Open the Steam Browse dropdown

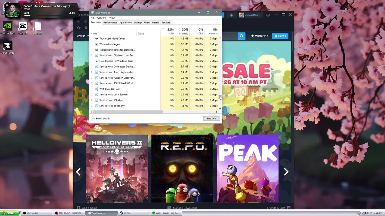82,36
